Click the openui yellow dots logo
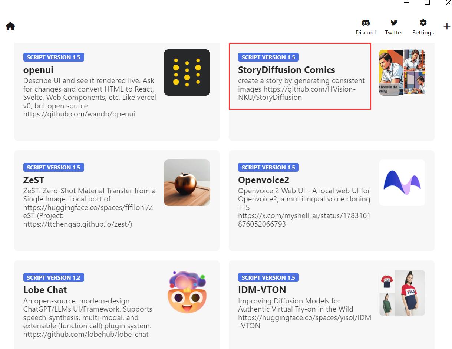 click(187, 72)
